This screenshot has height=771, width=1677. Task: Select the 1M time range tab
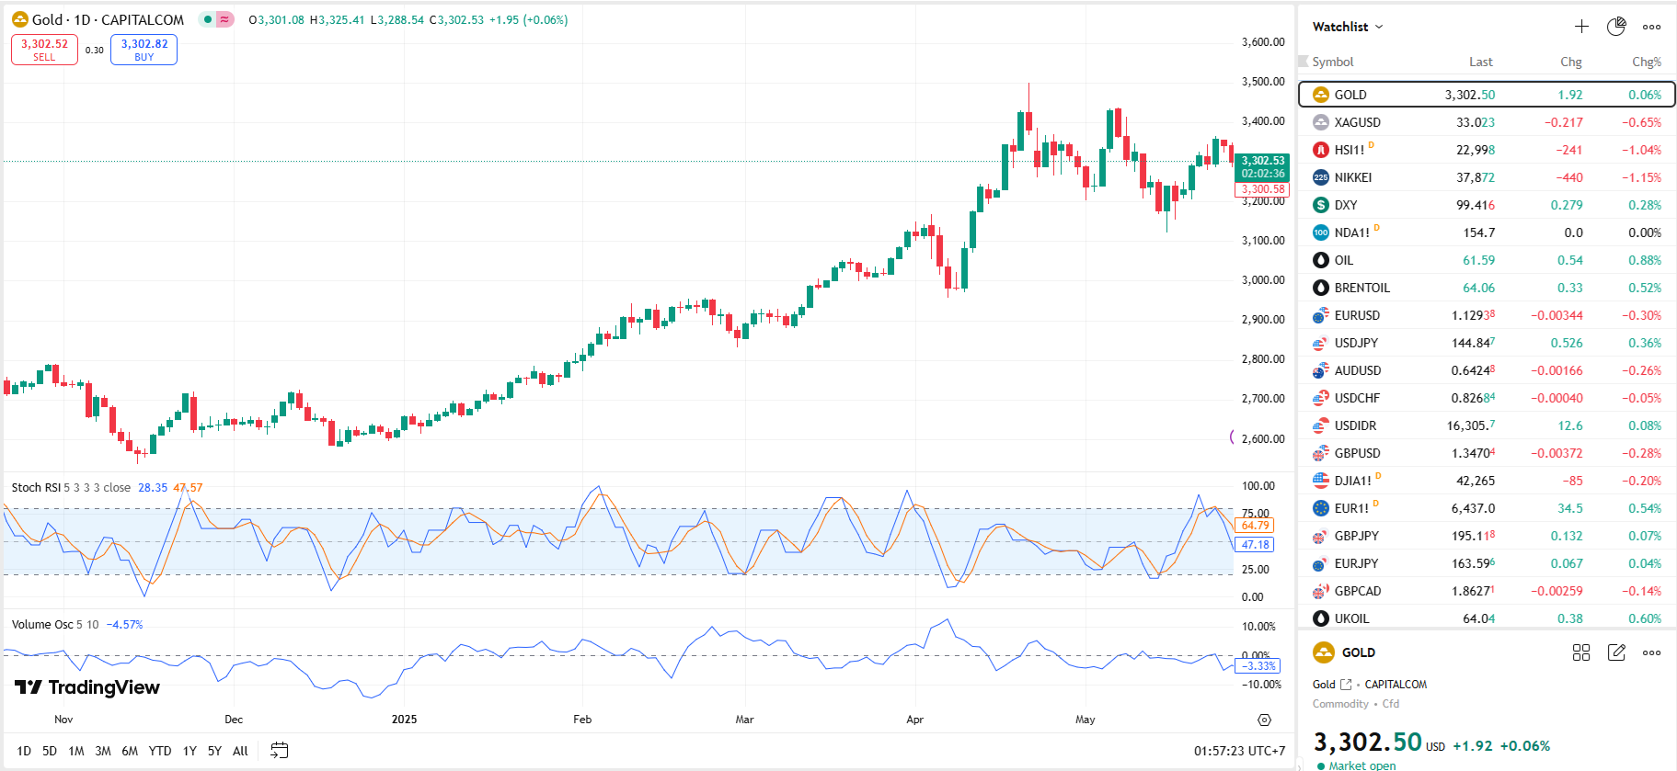pyautogui.click(x=76, y=751)
